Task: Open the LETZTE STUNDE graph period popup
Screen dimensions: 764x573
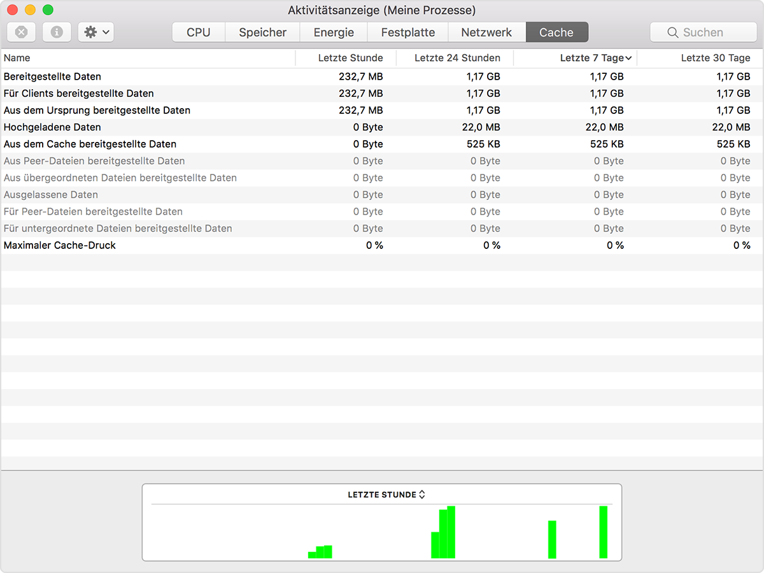Action: [386, 495]
